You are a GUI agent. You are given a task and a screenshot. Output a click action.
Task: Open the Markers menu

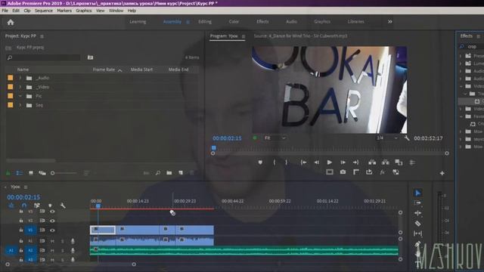tap(64, 11)
